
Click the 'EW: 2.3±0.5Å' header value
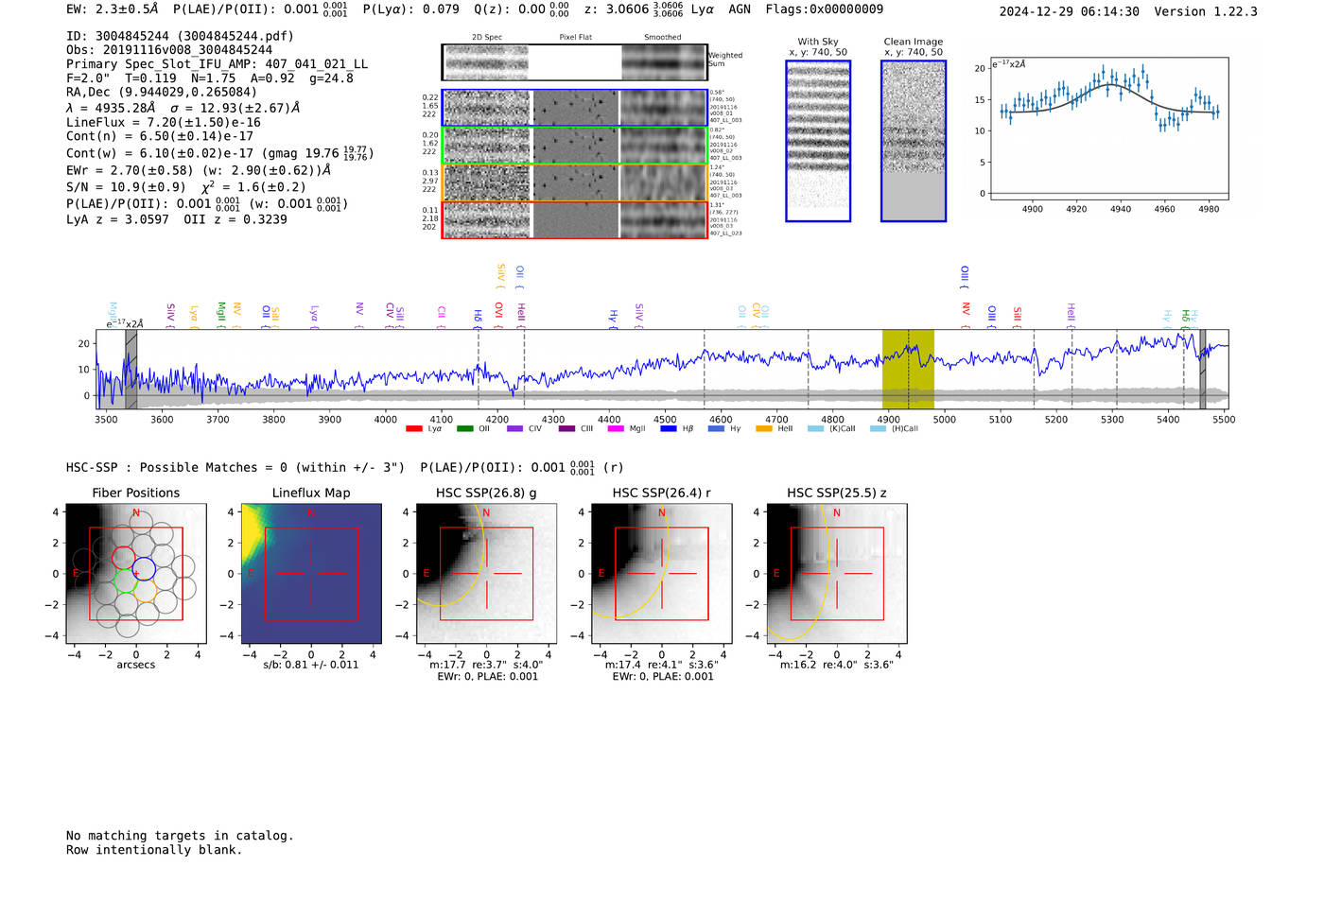coord(112,9)
